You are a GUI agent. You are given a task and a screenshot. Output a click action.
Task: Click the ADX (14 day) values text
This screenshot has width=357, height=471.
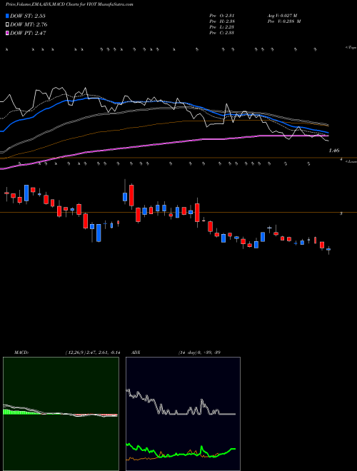[x=199, y=353]
